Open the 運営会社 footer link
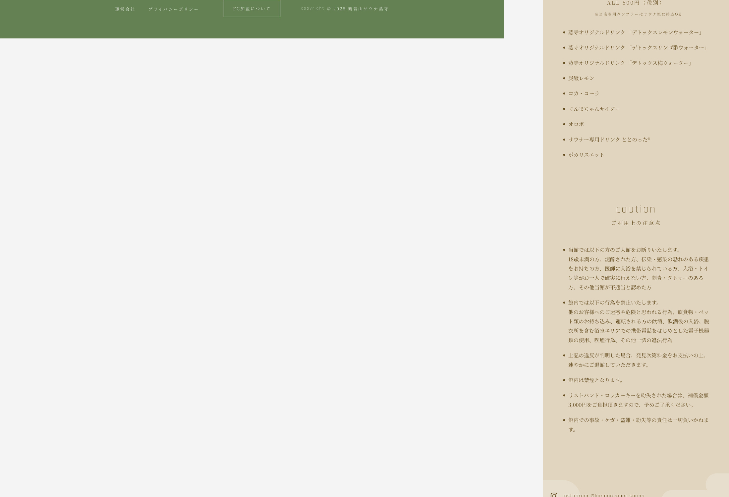This screenshot has height=497, width=729. click(125, 9)
